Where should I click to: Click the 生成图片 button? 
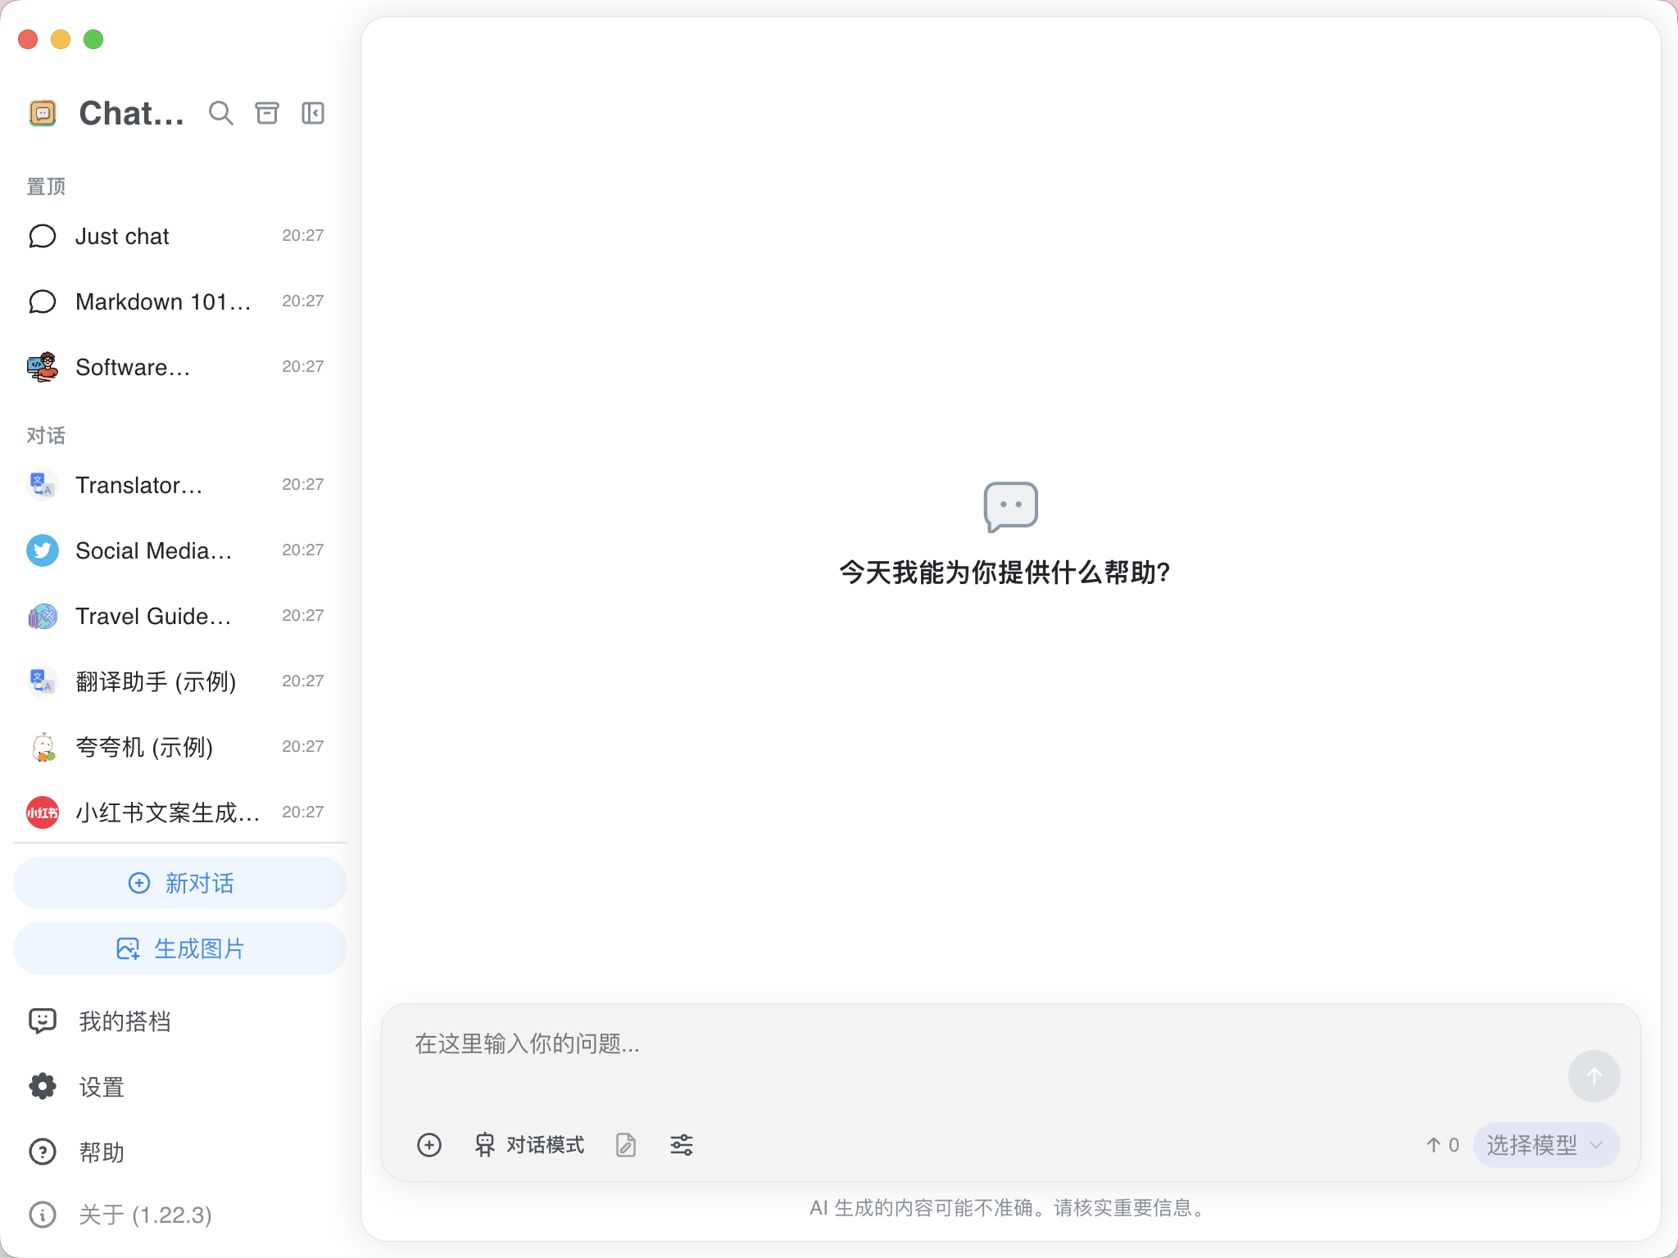pyautogui.click(x=180, y=948)
